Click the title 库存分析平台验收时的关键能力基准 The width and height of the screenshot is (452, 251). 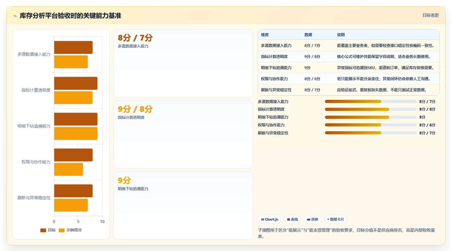tap(70, 16)
